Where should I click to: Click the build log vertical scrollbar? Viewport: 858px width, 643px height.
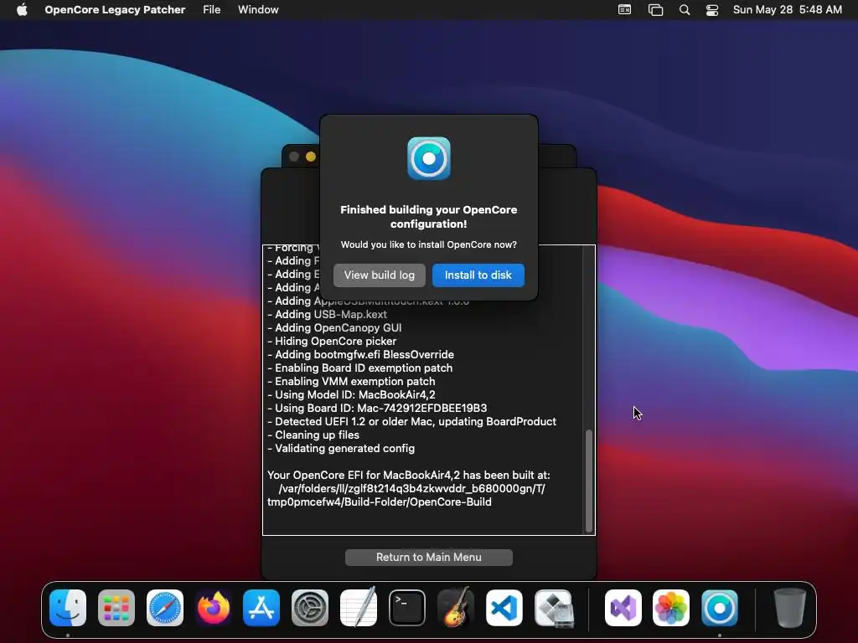[589, 481]
